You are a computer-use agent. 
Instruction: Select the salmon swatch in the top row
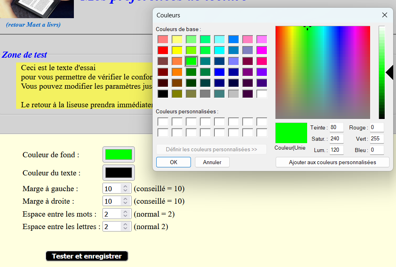163,40
